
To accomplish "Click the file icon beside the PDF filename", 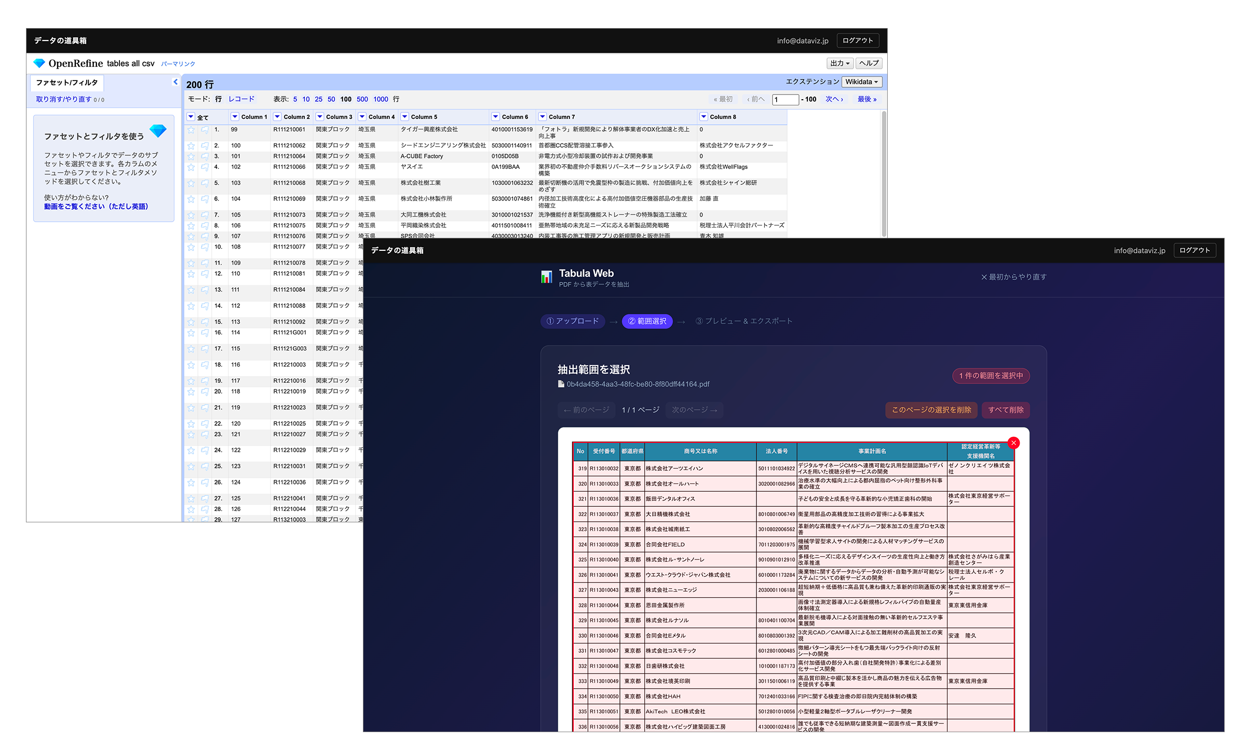I will point(561,384).
